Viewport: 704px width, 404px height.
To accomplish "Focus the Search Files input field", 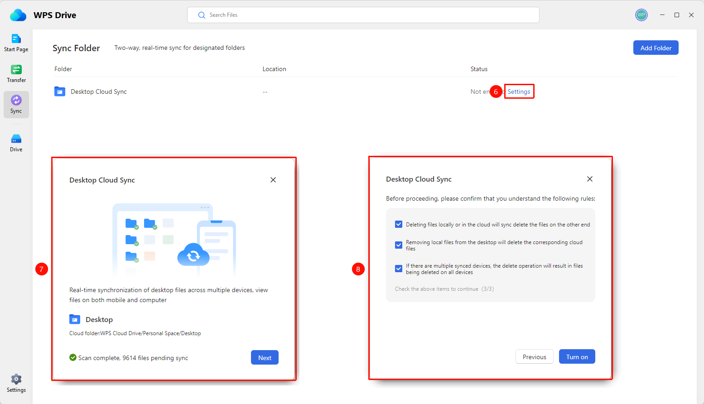I will (x=363, y=15).
